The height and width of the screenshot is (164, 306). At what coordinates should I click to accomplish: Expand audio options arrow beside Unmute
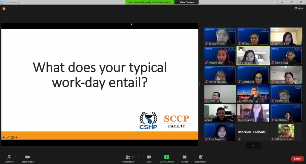[16, 157]
